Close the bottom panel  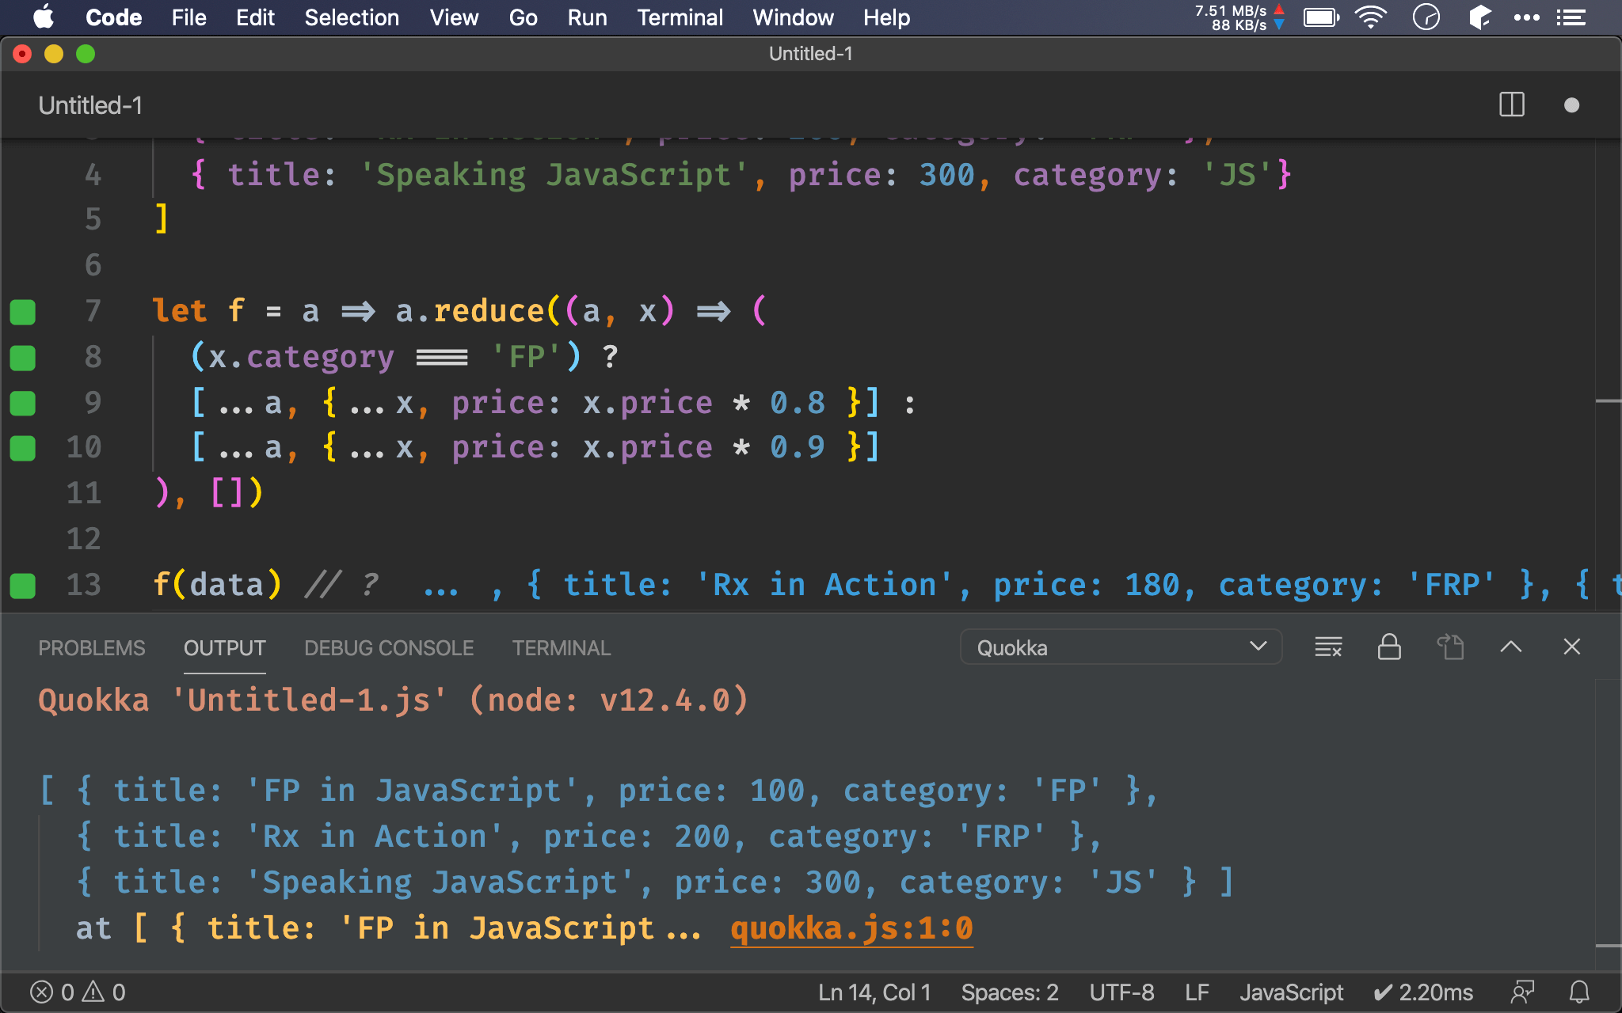[1572, 647]
